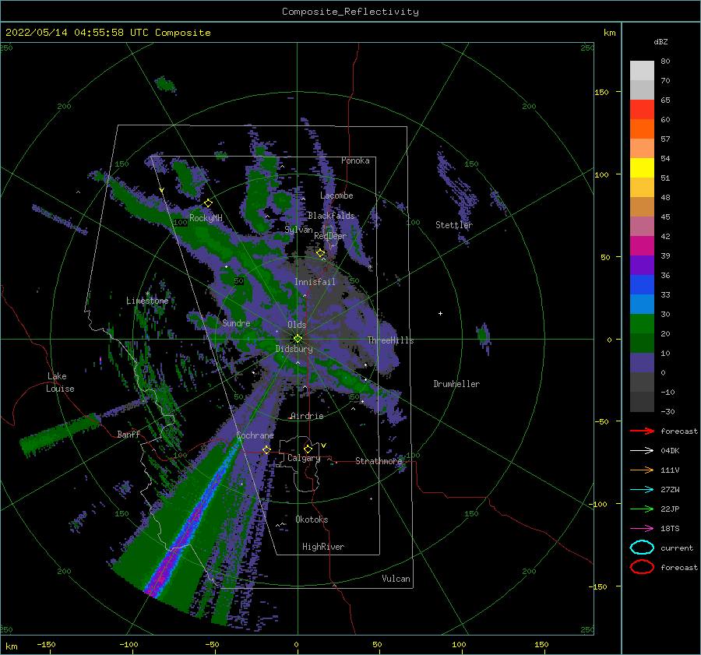Click the yellow diamond marker below RedDeer

(320, 253)
